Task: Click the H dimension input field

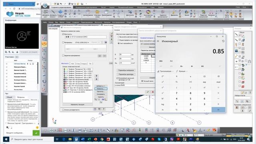Action: click(x=125, y=59)
